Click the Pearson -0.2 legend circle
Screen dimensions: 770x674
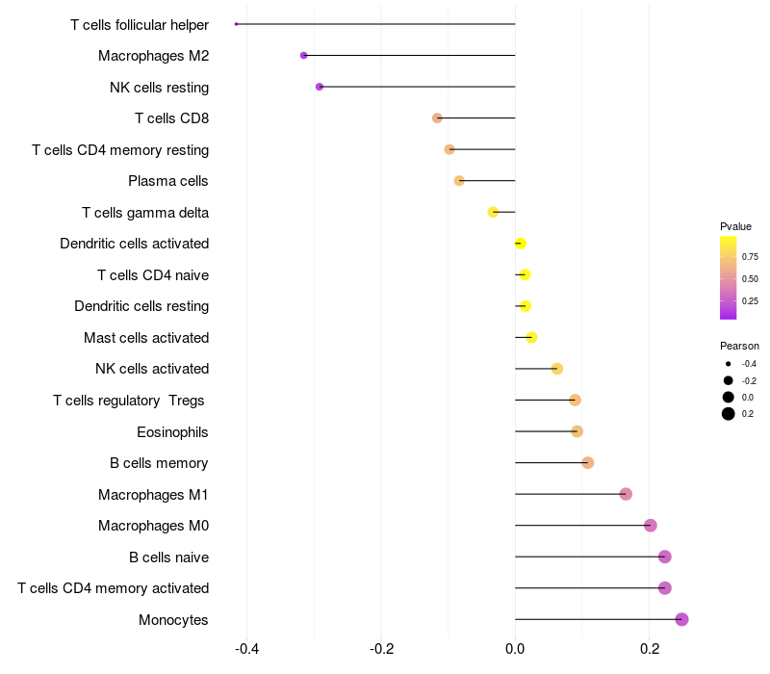(729, 380)
